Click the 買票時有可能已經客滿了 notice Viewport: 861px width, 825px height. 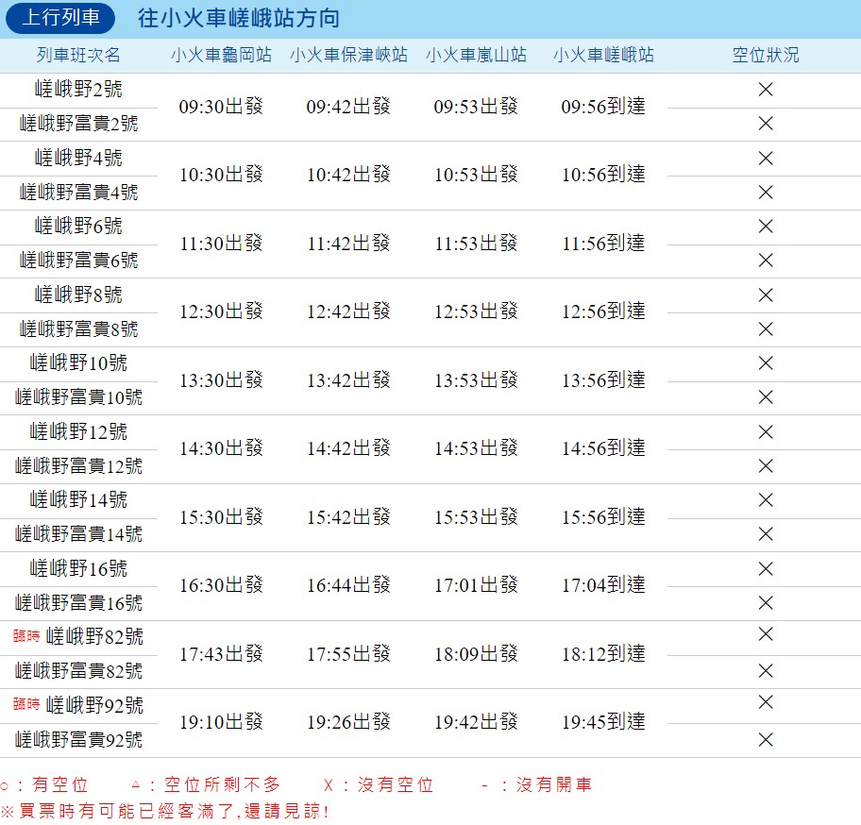click(x=163, y=811)
